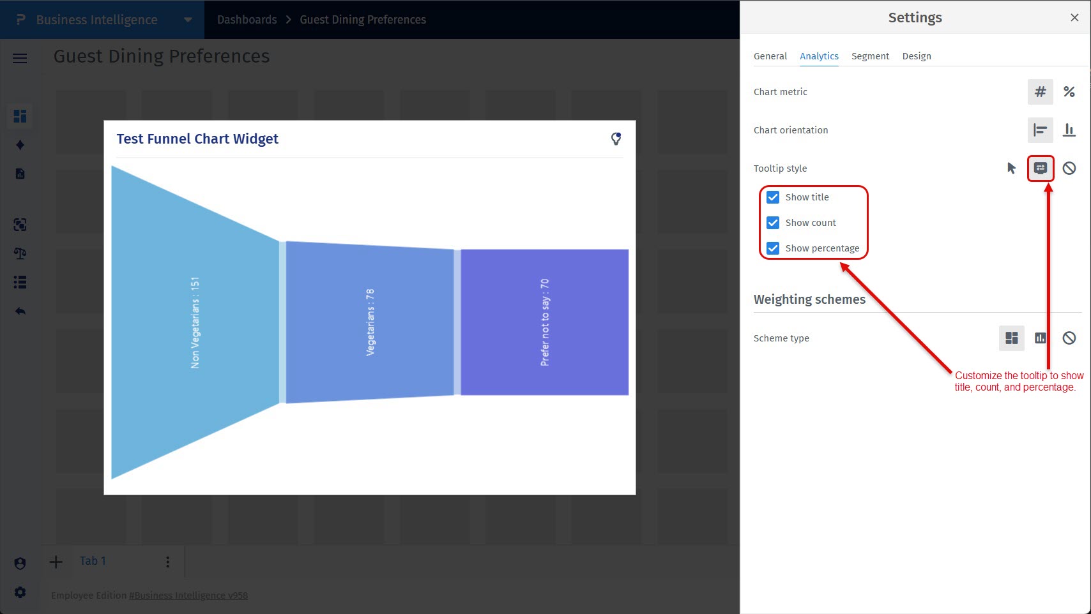The width and height of the screenshot is (1091, 614).
Task: Turn off weighting scheme with none icon
Action: pyautogui.click(x=1069, y=338)
